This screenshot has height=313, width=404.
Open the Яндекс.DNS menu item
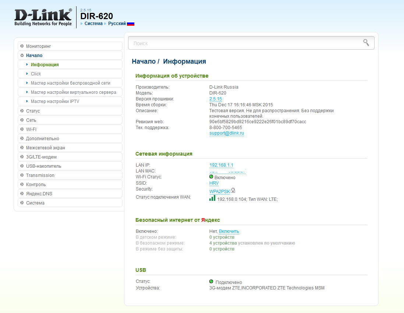70,194
